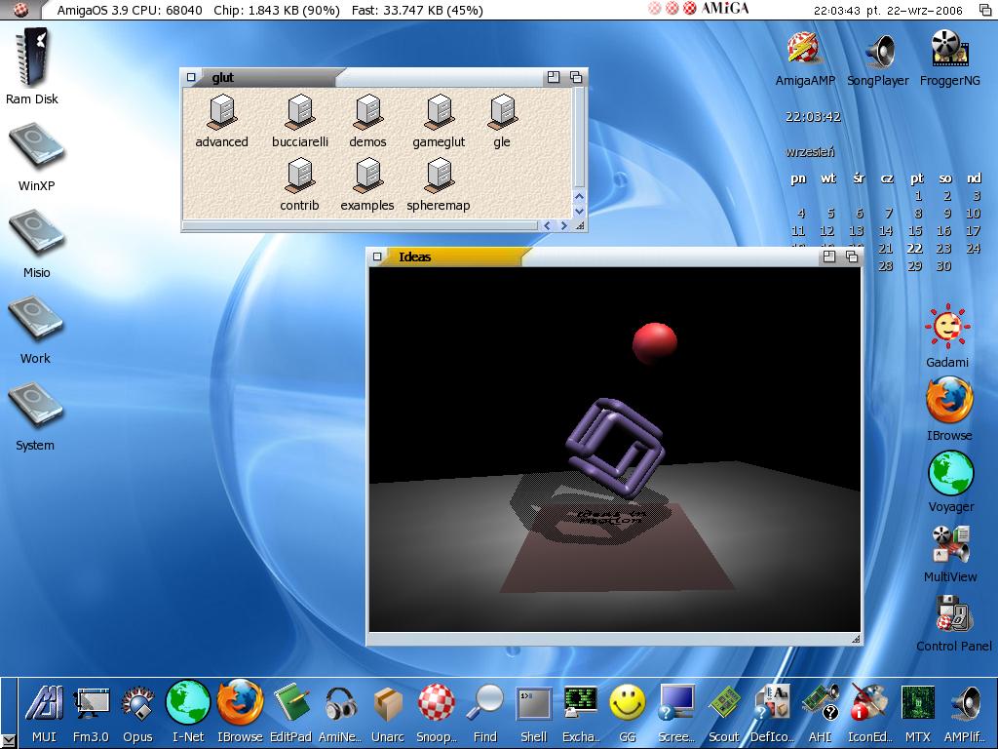
Task: Click depth gadget of glut window
Action: tap(576, 77)
